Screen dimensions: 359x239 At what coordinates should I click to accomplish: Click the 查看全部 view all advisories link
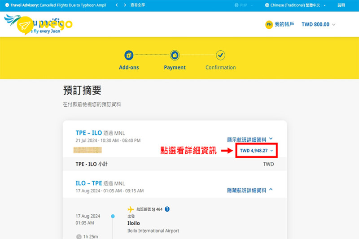[138, 5]
